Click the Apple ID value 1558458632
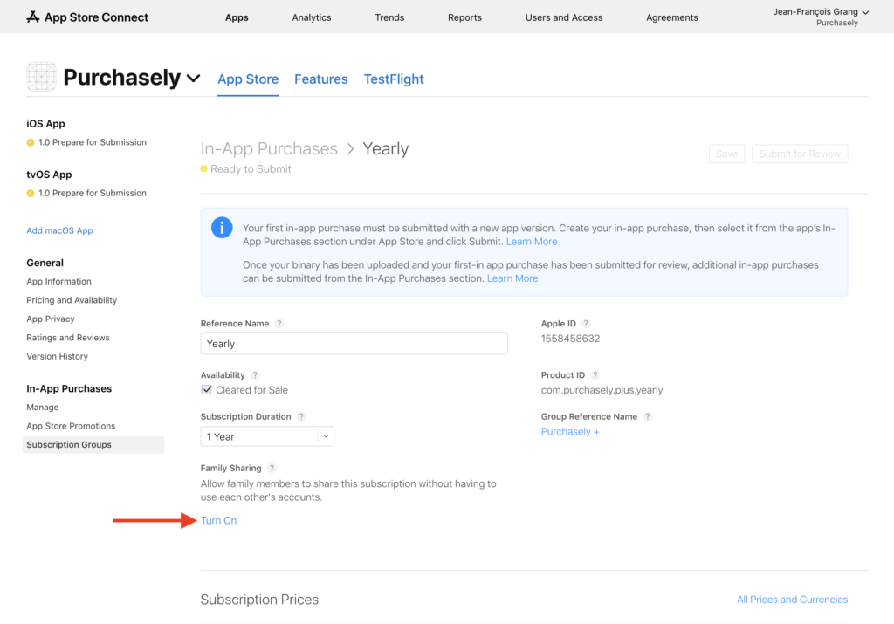 (570, 339)
